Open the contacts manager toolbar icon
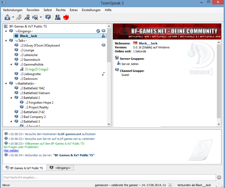The width and height of the screenshot is (225, 188). point(58,17)
